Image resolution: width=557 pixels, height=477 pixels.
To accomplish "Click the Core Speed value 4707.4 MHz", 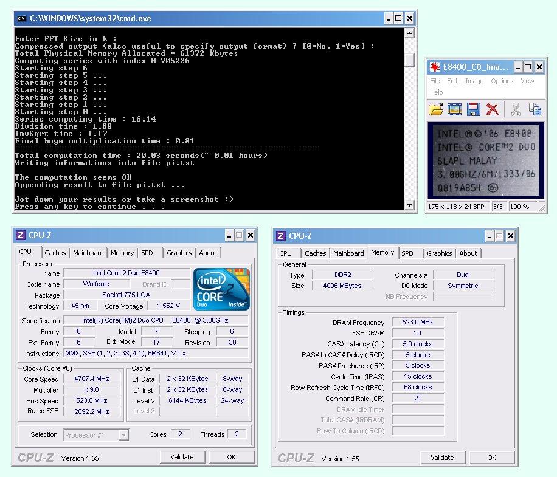I will [92, 379].
